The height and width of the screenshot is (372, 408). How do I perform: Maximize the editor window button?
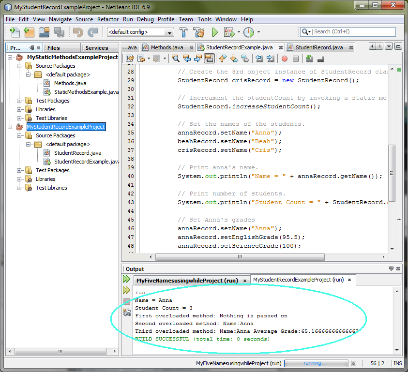coord(398,46)
